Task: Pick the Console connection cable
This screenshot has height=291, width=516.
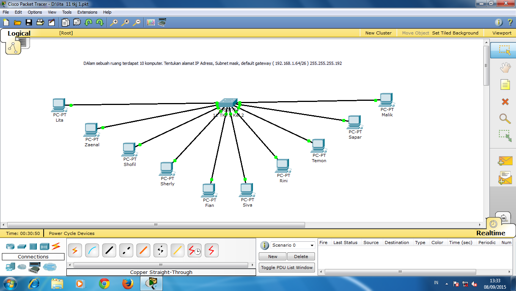Action: 92,250
